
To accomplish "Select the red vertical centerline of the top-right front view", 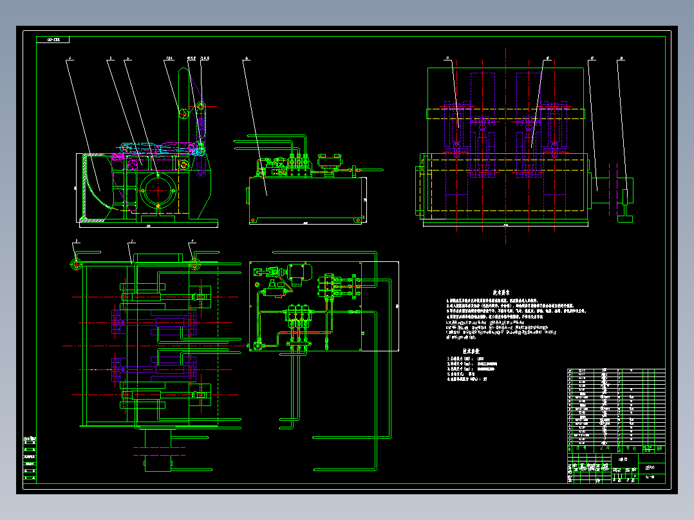I will click(505, 146).
